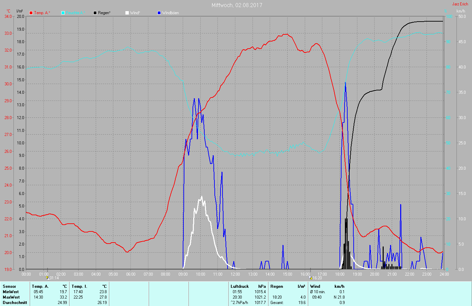The image size is (472, 306).
Task: Select the 'Wind*' legend label
Action: click(135, 13)
